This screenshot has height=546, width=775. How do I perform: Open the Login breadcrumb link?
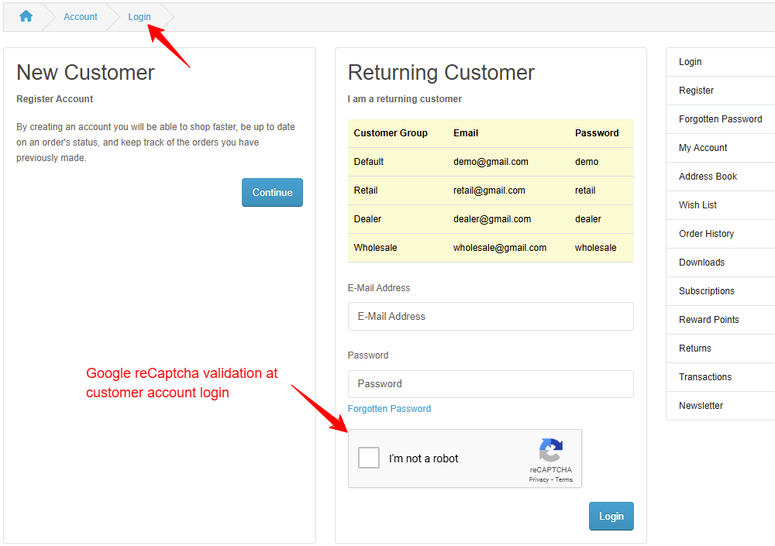(139, 17)
